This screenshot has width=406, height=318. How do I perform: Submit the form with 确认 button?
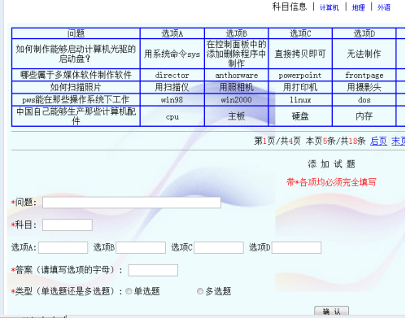pos(331,311)
